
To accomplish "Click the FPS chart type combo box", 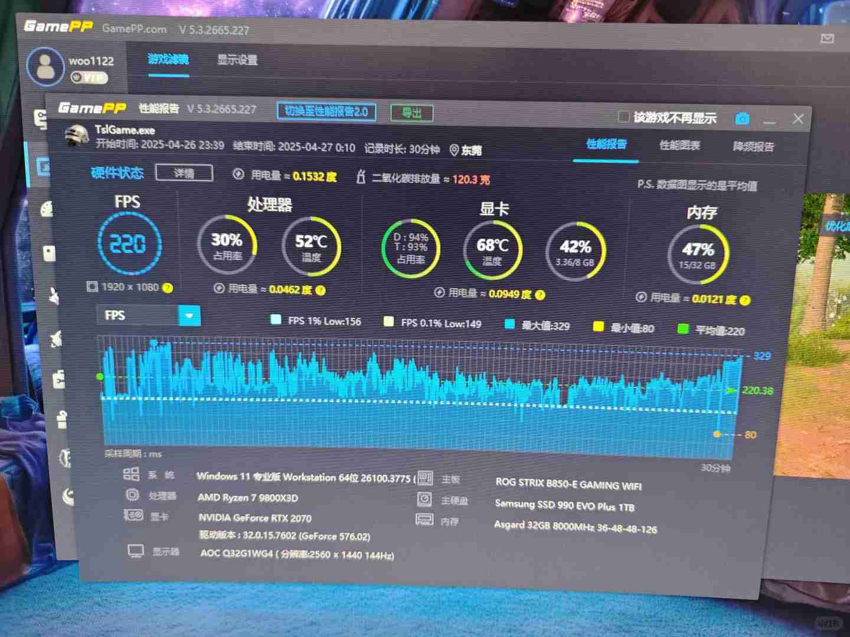I will click(148, 316).
